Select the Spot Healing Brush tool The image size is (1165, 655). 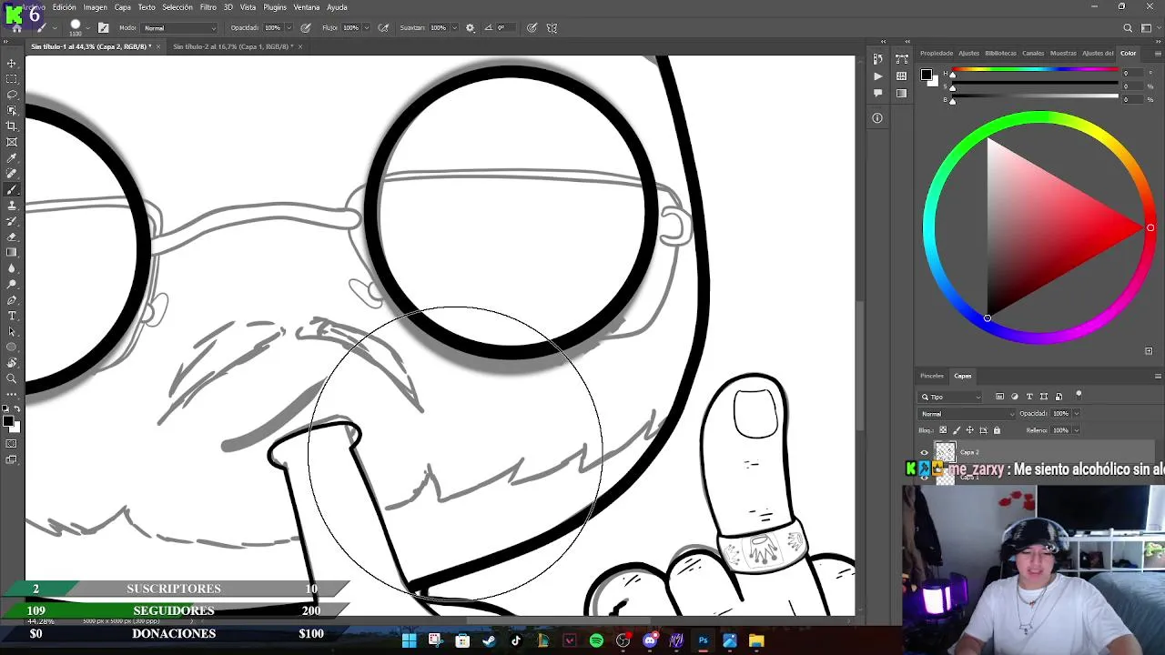click(x=12, y=174)
